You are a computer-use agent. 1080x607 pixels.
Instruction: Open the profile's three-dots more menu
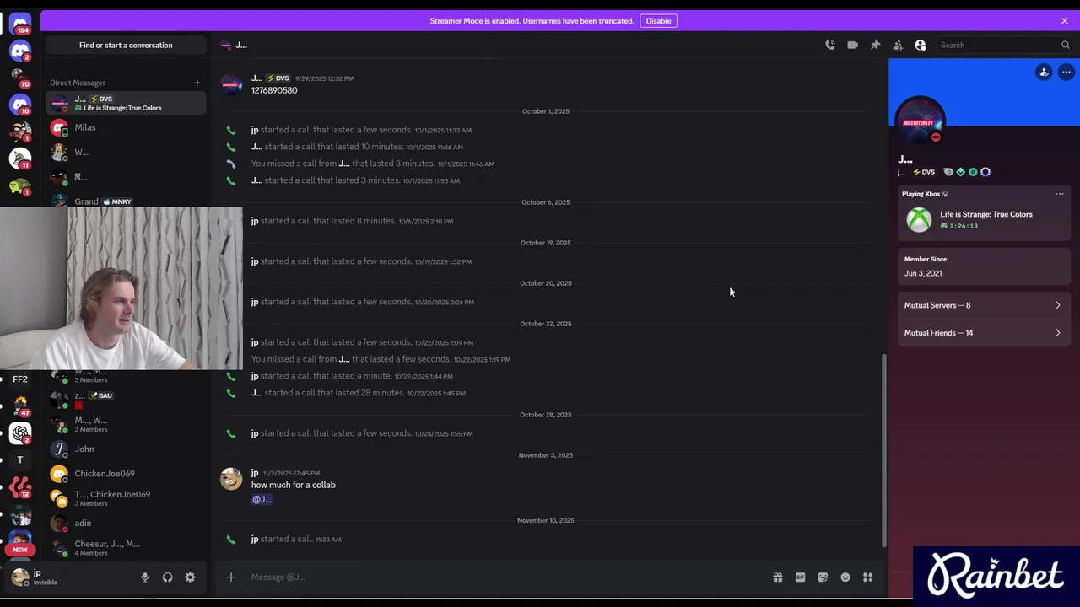1066,73
